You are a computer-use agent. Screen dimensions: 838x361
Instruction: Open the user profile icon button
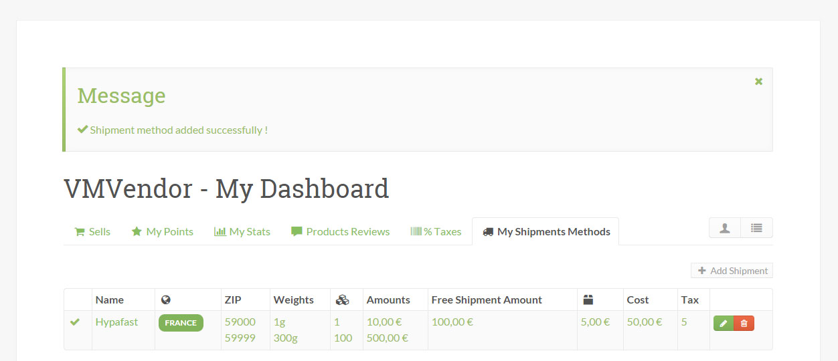(x=725, y=228)
